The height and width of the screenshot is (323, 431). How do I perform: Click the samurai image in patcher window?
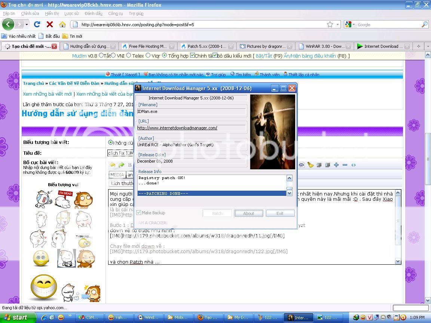[x=273, y=132]
